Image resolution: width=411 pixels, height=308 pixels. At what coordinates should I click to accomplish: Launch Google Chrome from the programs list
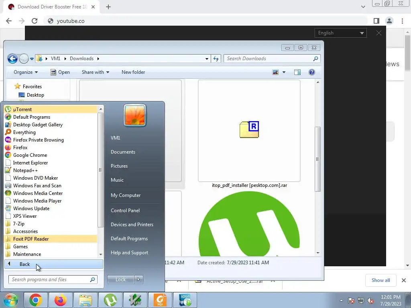pos(51,155)
